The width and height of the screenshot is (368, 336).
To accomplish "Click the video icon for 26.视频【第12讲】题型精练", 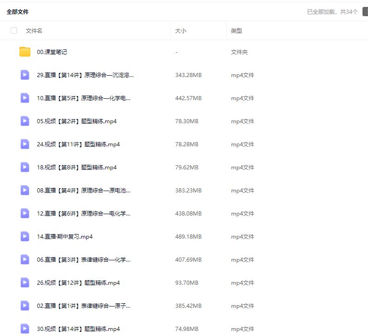I will [x=25, y=282].
